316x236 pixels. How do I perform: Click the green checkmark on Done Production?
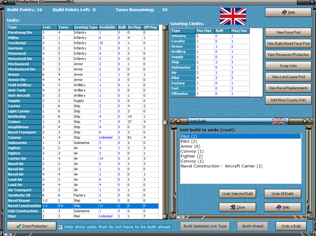pyautogui.click(x=19, y=226)
